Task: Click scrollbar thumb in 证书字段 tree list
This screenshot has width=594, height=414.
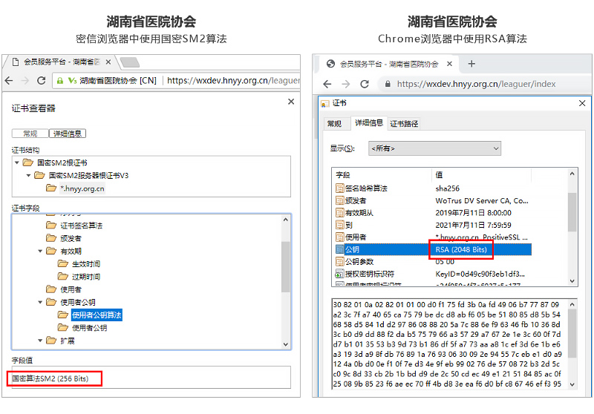Action: (286, 267)
